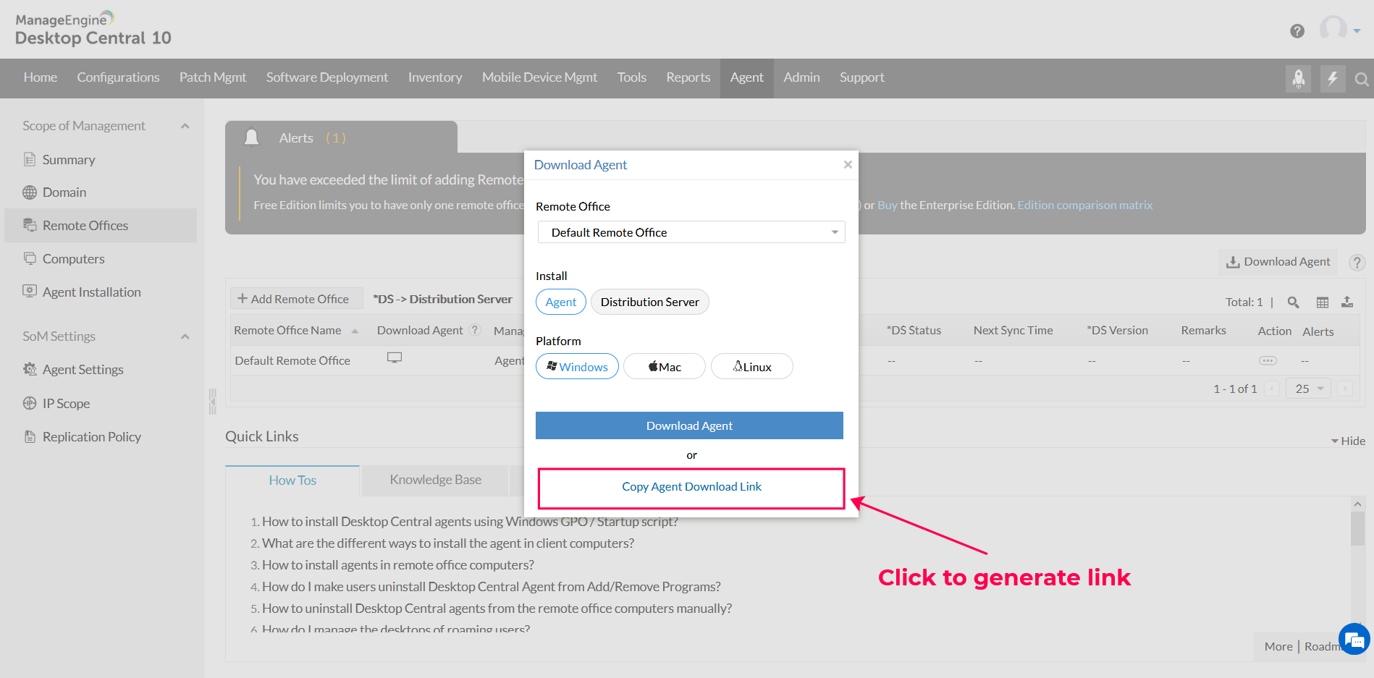This screenshot has width=1374, height=678.
Task: Close the Download Agent dialog
Action: tap(848, 165)
